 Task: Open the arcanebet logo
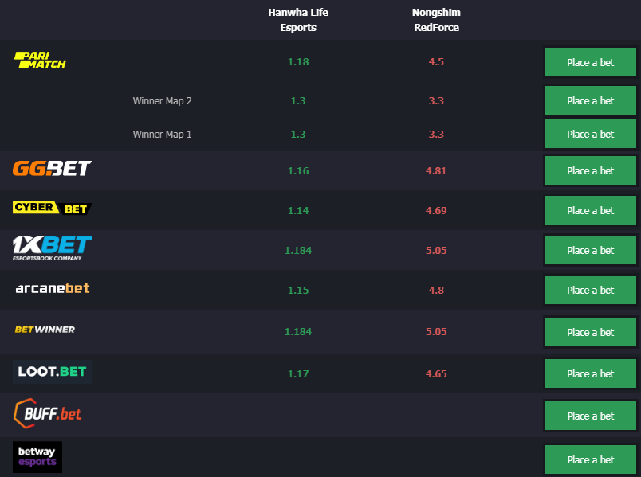pos(53,288)
